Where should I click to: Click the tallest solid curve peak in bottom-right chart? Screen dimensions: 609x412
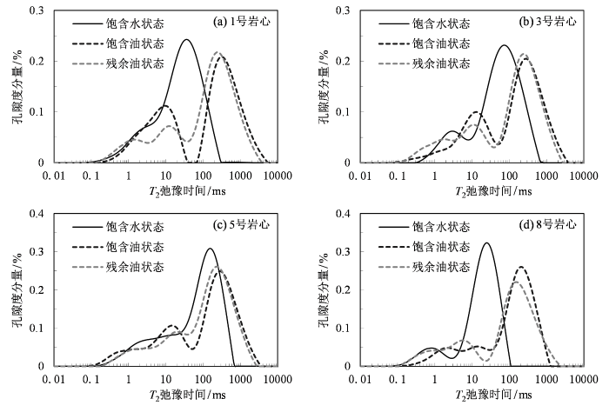[485, 243]
